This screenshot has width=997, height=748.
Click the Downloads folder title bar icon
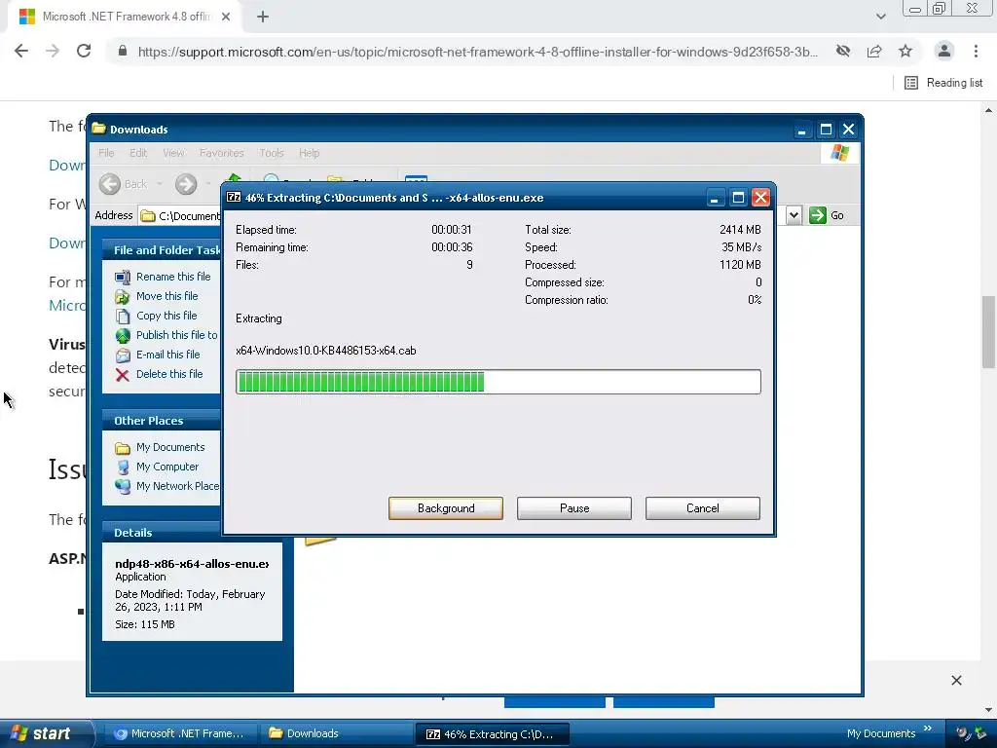point(98,129)
